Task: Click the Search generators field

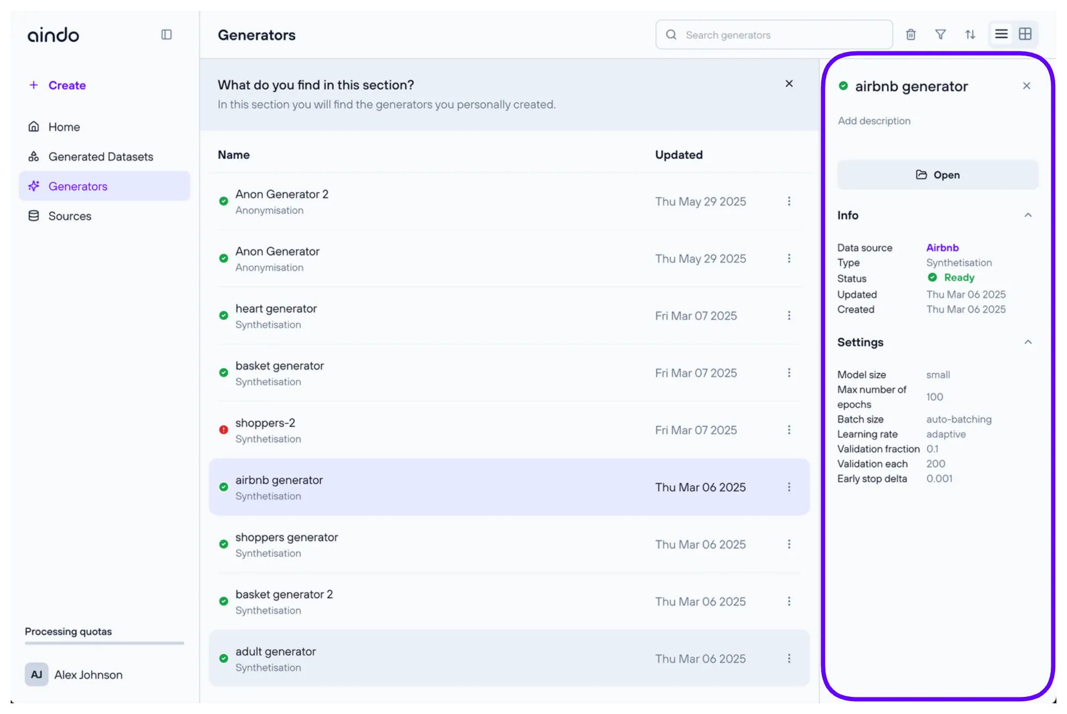Action: pyautogui.click(x=774, y=35)
